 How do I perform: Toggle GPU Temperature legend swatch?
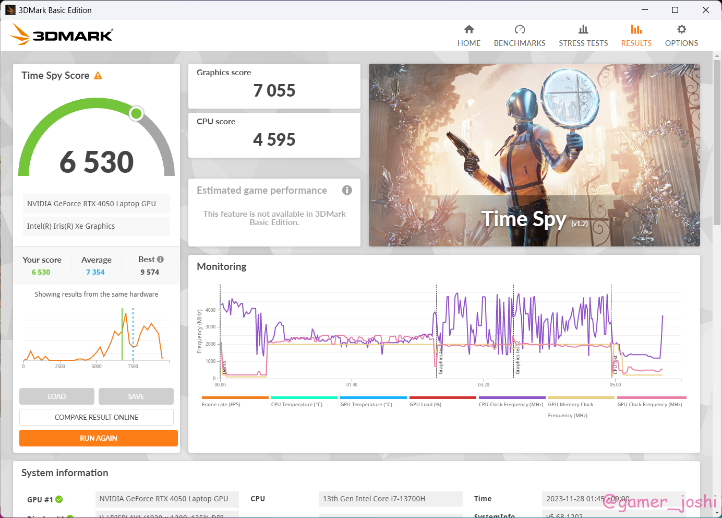[x=374, y=397]
